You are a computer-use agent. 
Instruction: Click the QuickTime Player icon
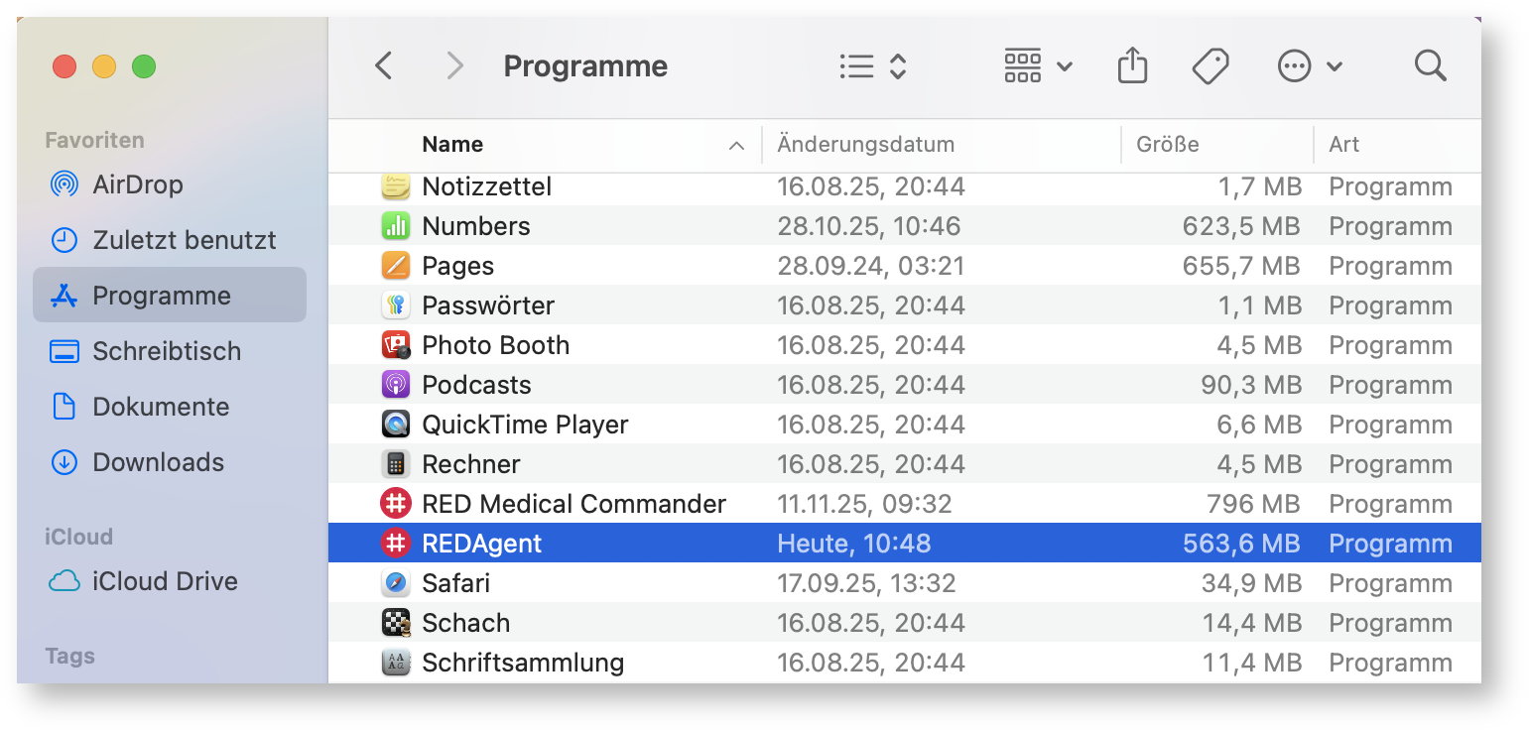(396, 425)
